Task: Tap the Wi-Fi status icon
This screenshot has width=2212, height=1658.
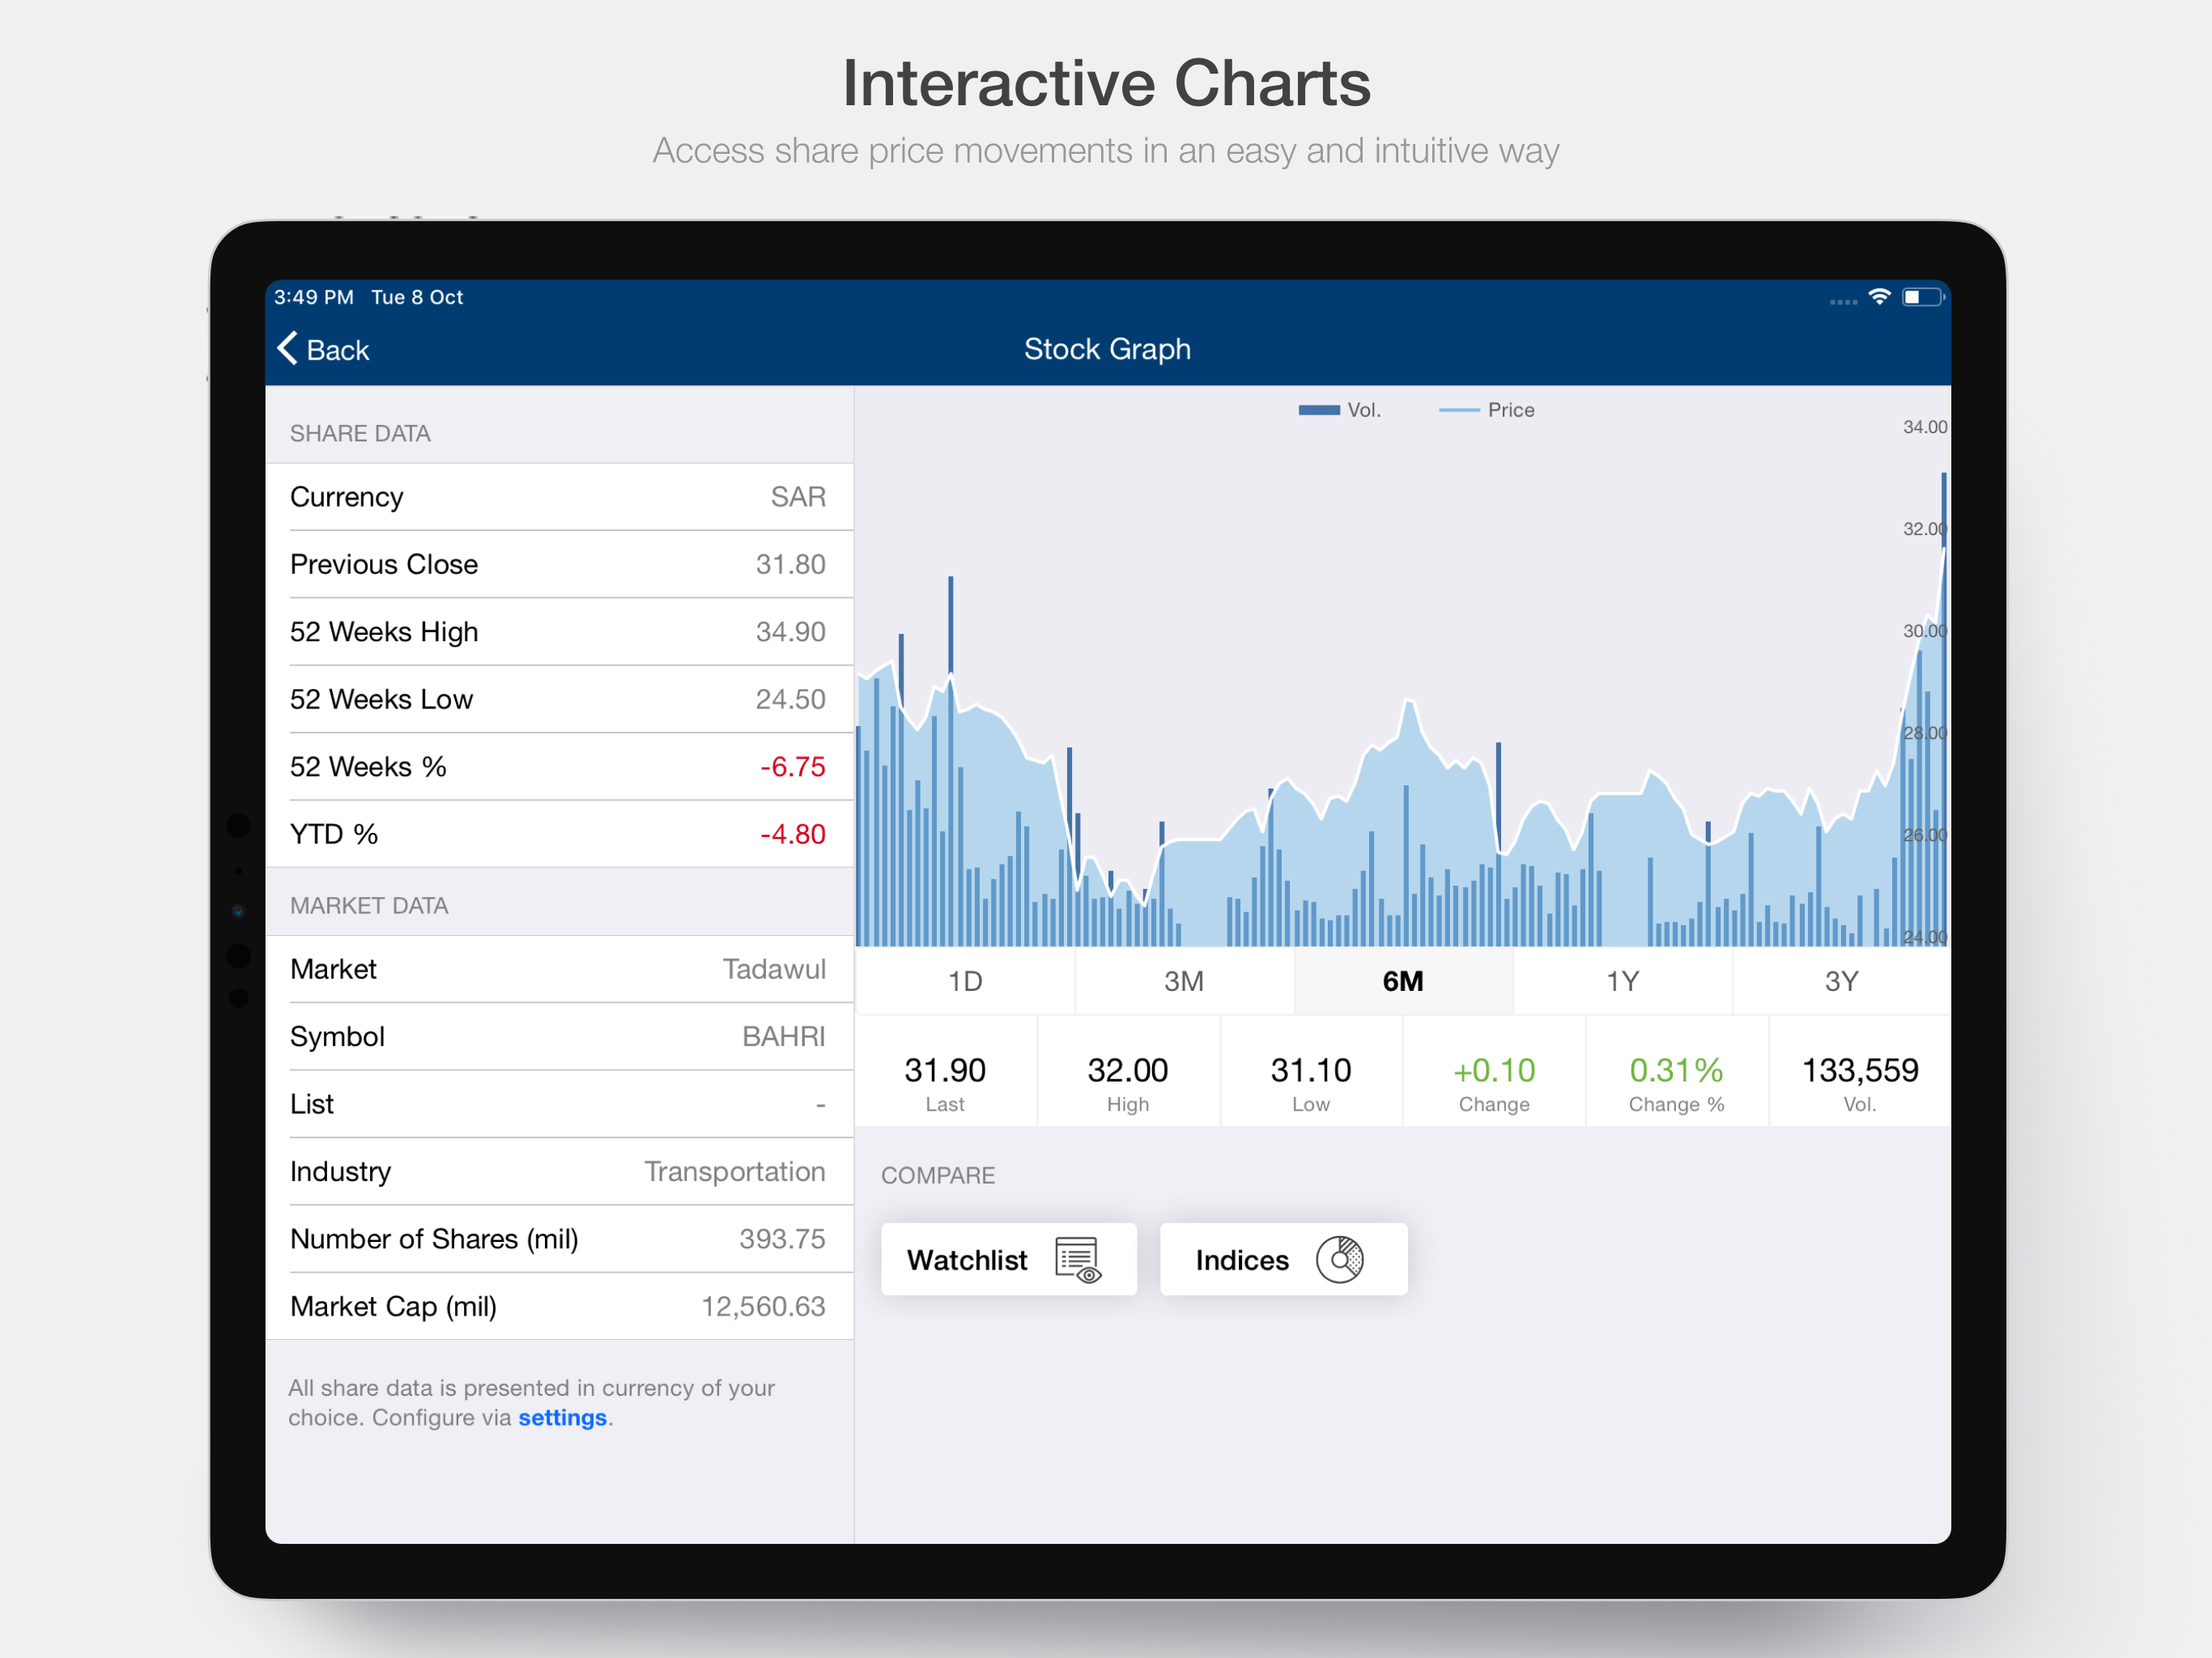Action: pyautogui.click(x=1879, y=297)
